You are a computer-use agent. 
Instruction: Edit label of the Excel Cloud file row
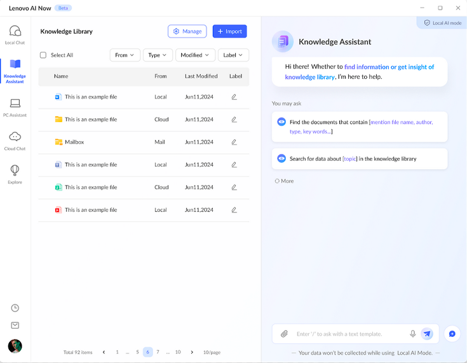point(234,188)
